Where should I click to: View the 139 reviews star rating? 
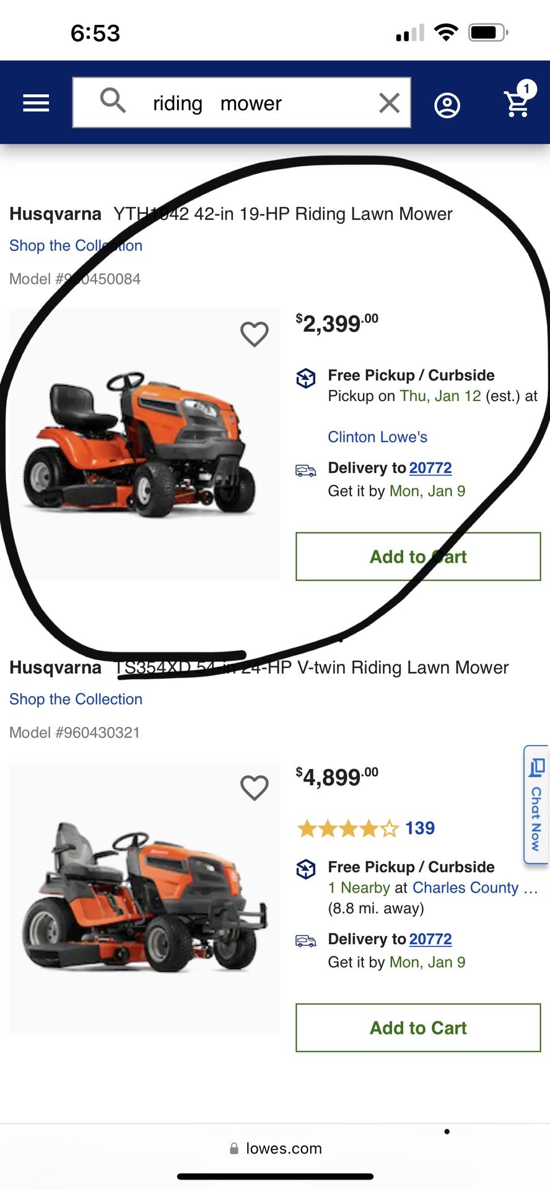pos(365,828)
